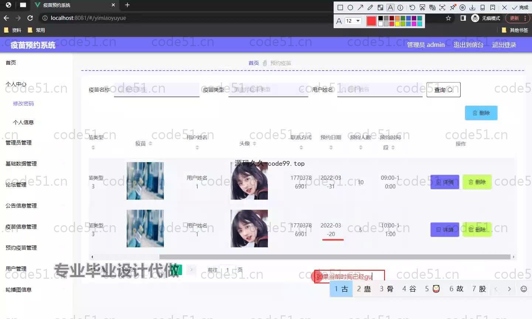The image size is (532, 319).
Task: Click 删除 for the 2022-03-31 row
Action: 477,182
